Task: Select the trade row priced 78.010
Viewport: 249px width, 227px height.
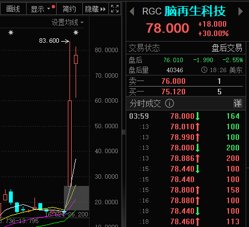Action: pyautogui.click(x=186, y=127)
